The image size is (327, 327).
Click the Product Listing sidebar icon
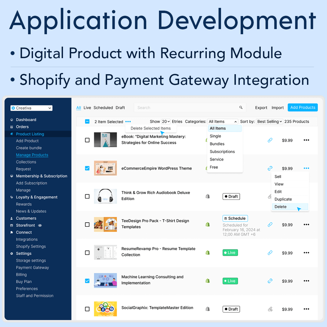(x=12, y=134)
